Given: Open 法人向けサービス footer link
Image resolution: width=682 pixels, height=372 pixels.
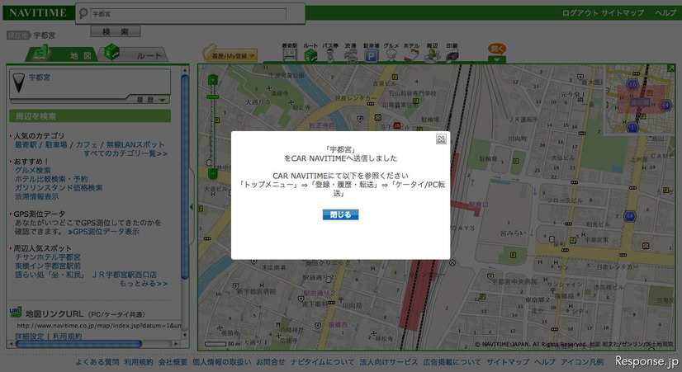Looking at the screenshot, I should pyautogui.click(x=388, y=362).
